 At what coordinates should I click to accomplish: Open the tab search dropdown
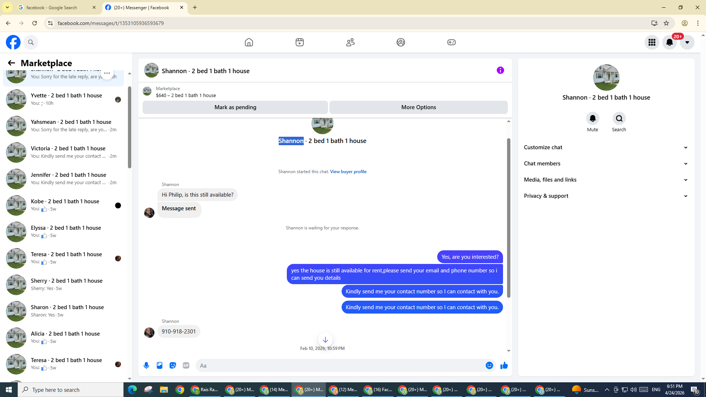7,7
